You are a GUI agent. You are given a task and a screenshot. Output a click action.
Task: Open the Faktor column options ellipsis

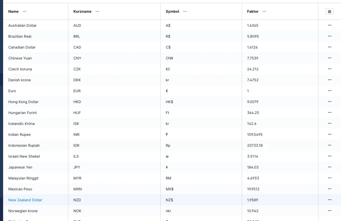pyautogui.click(x=264, y=11)
